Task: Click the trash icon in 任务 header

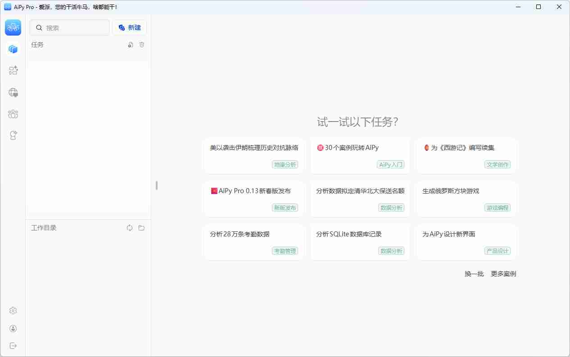Action: pyautogui.click(x=142, y=45)
